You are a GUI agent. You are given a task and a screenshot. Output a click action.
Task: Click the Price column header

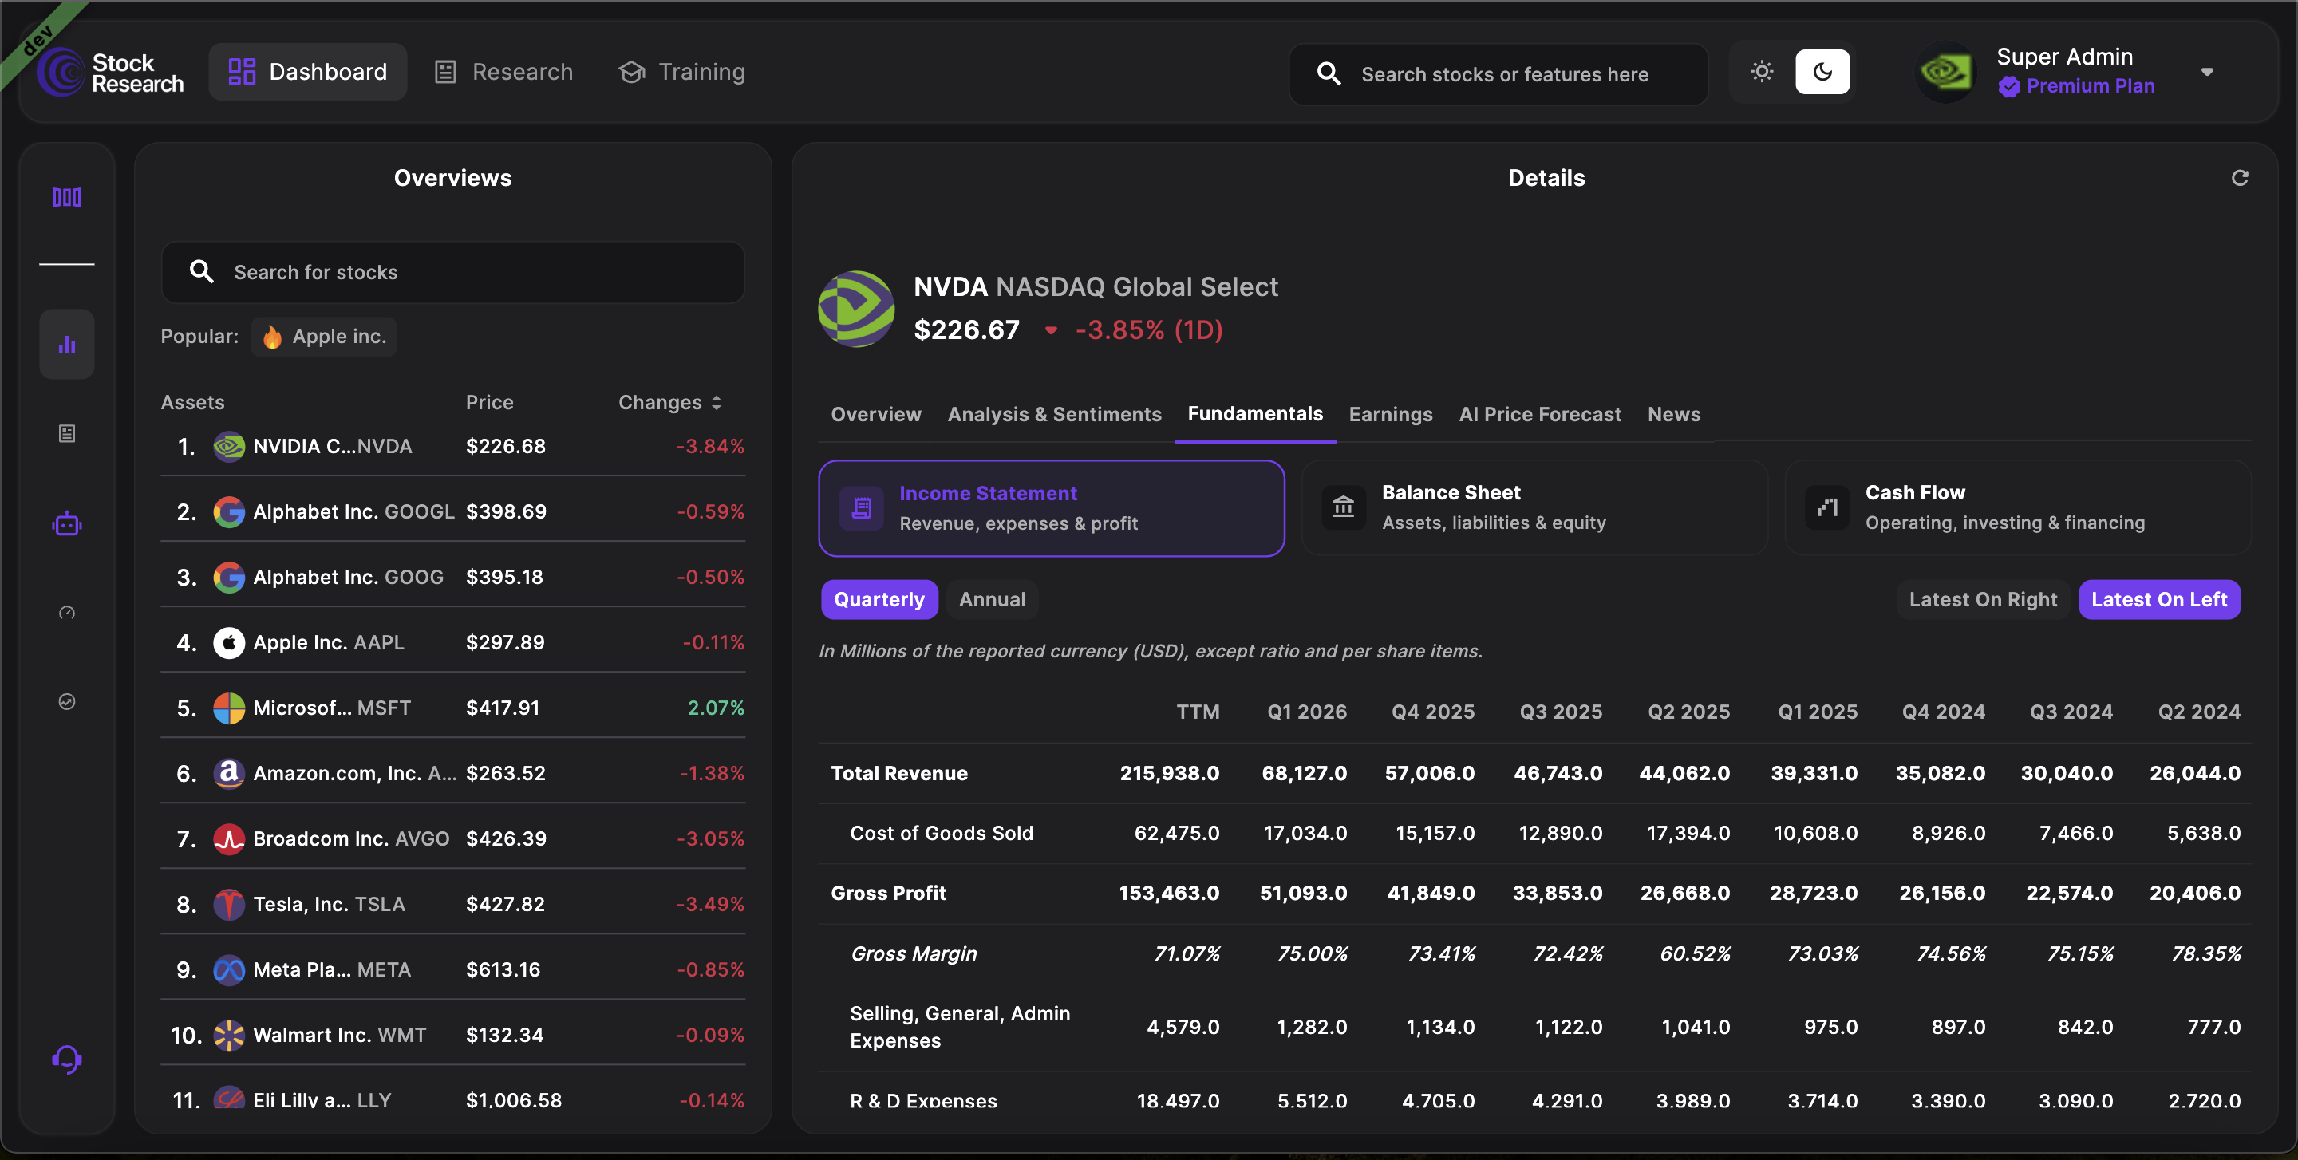pyautogui.click(x=490, y=403)
